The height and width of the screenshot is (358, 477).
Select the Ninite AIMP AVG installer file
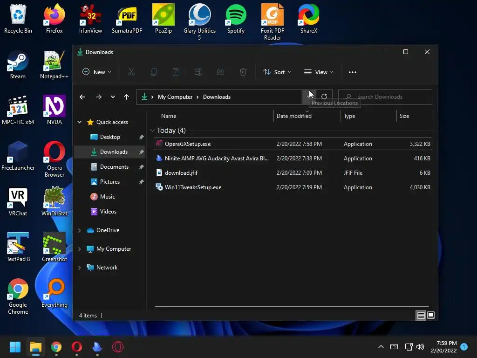point(293,158)
